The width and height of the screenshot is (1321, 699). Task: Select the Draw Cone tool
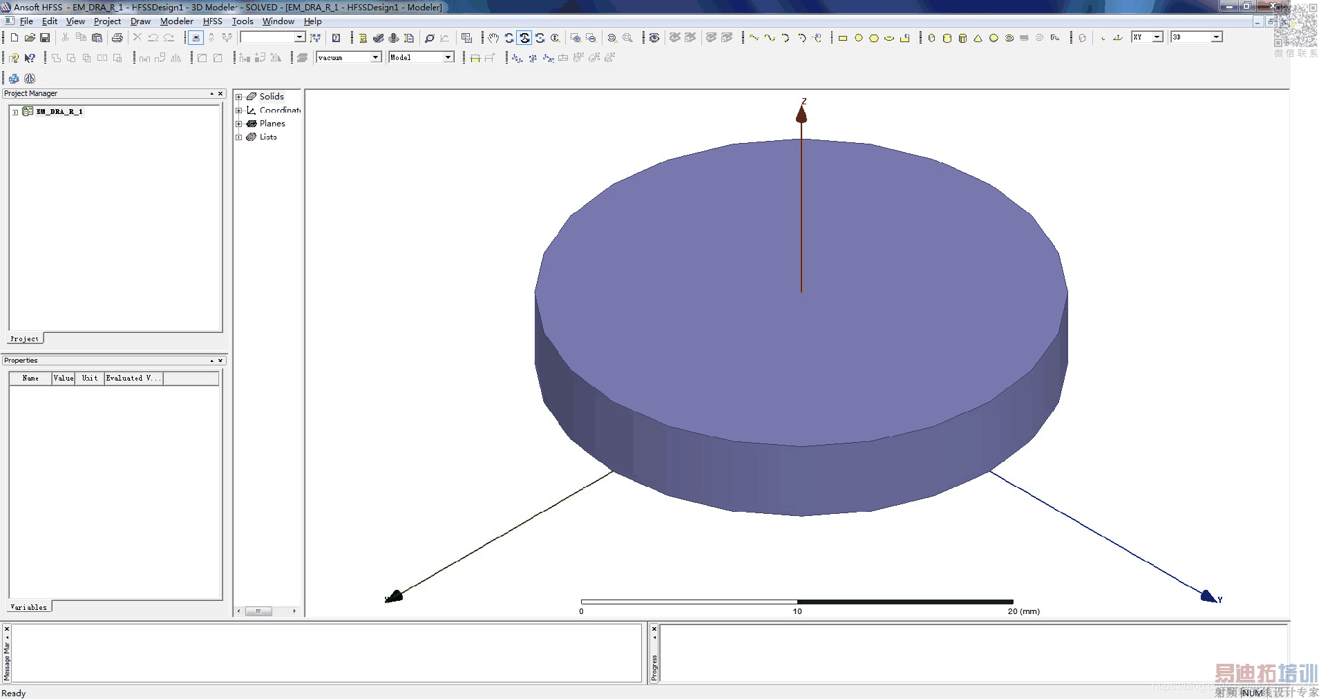(x=978, y=38)
